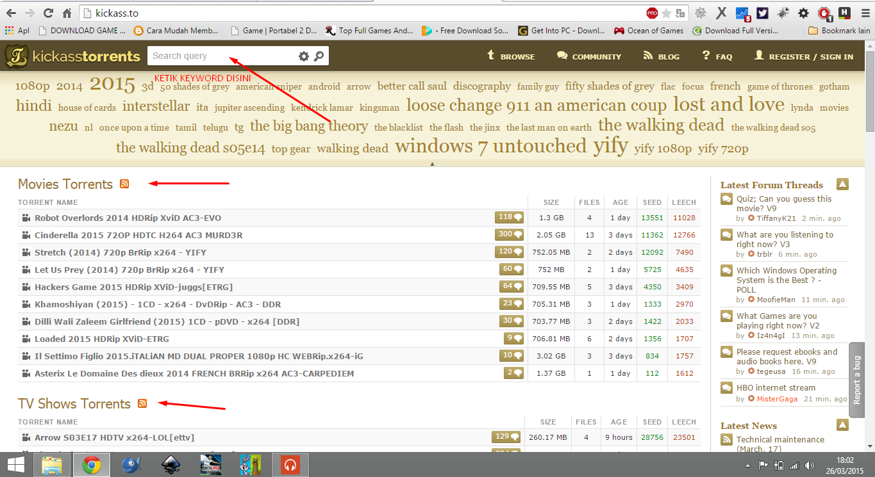Open the 300 comments bubble for Cinderella
The height and width of the screenshot is (477, 875).
click(x=510, y=235)
